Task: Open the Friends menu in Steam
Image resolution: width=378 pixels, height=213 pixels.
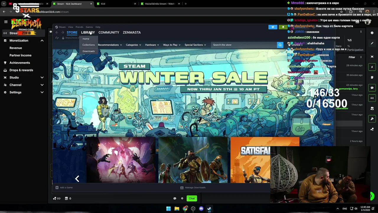Action: [x=79, y=27]
